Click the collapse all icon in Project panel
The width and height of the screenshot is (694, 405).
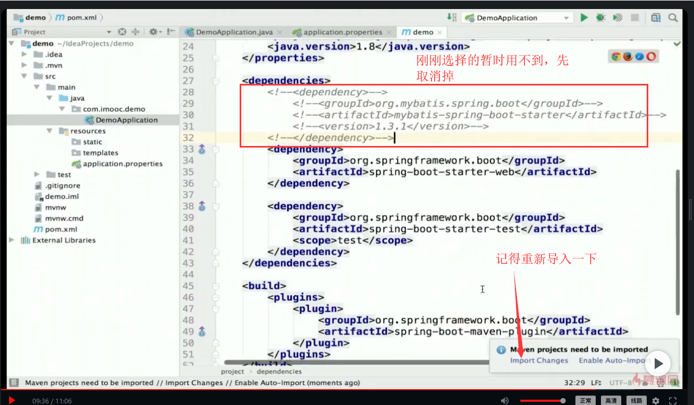tap(135, 32)
